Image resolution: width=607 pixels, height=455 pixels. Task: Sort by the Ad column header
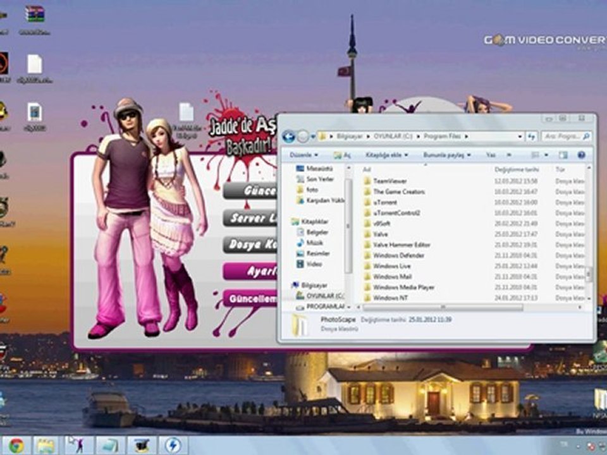[x=367, y=169]
